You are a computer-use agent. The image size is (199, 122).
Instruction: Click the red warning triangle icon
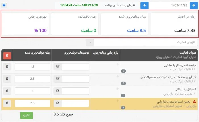pyautogui.click(x=194, y=102)
